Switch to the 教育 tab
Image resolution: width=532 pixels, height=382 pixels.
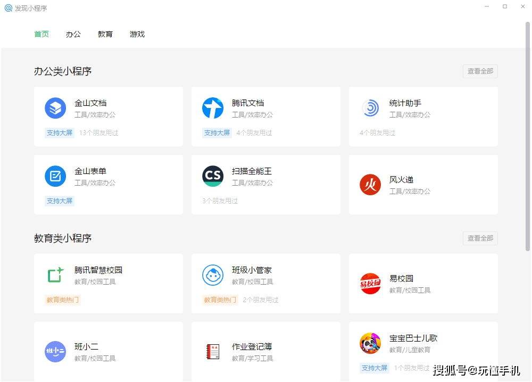pos(105,34)
